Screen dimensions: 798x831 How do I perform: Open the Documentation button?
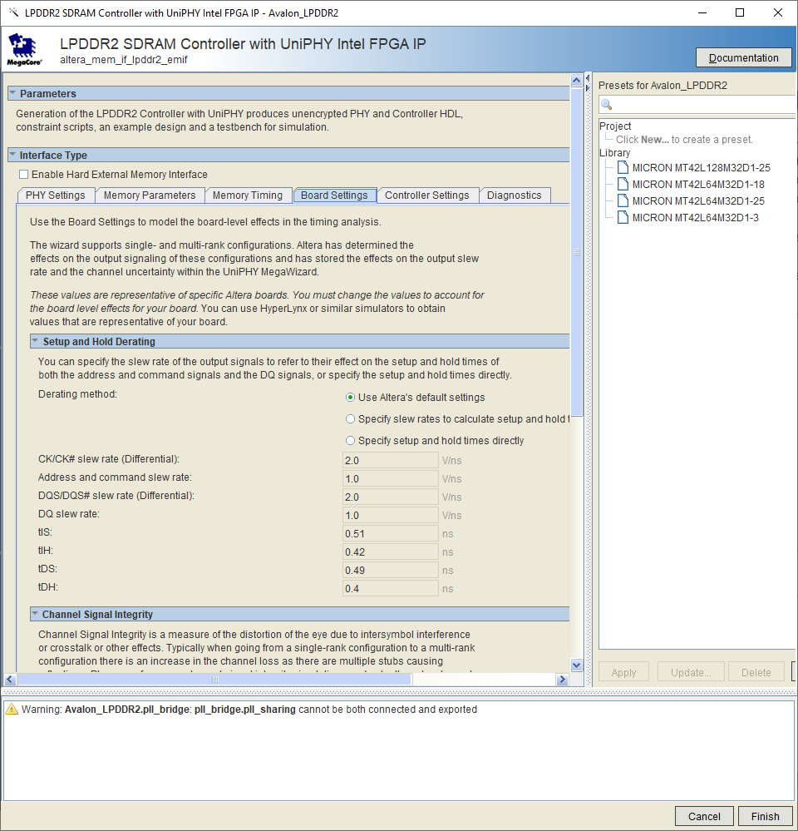743,57
